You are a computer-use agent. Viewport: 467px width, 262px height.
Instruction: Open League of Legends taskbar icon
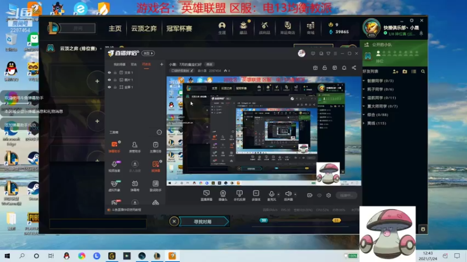pyautogui.click(x=157, y=256)
